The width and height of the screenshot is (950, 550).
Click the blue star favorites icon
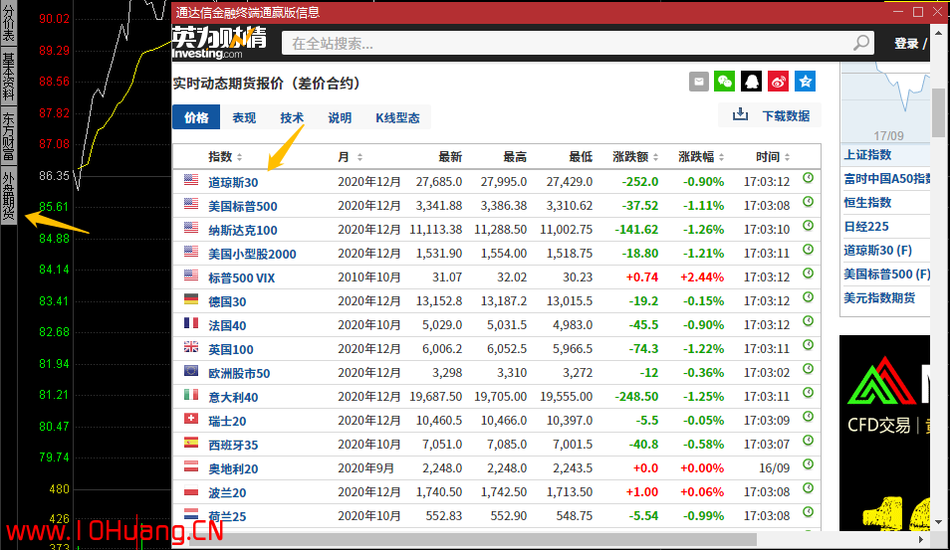(x=806, y=82)
